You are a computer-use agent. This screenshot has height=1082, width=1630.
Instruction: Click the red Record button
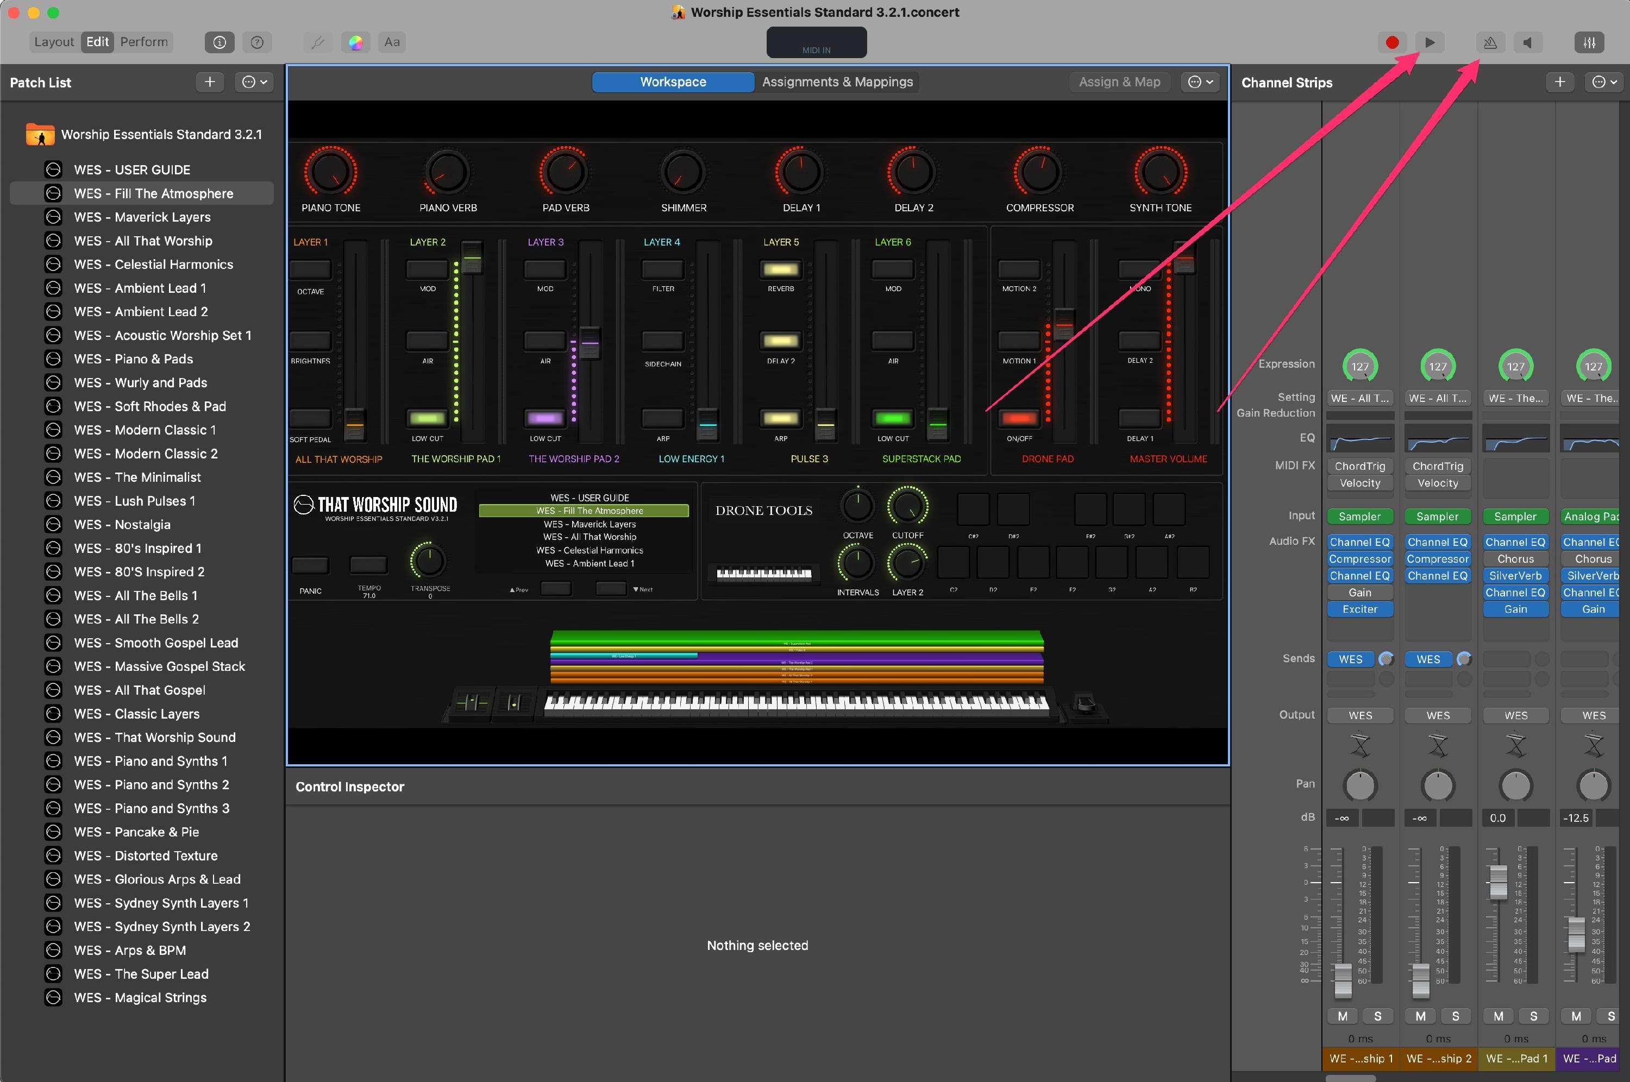pos(1392,42)
